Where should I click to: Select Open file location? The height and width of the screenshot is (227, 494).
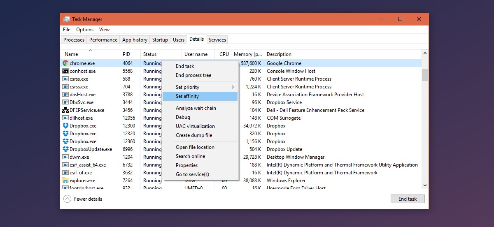coord(200,147)
